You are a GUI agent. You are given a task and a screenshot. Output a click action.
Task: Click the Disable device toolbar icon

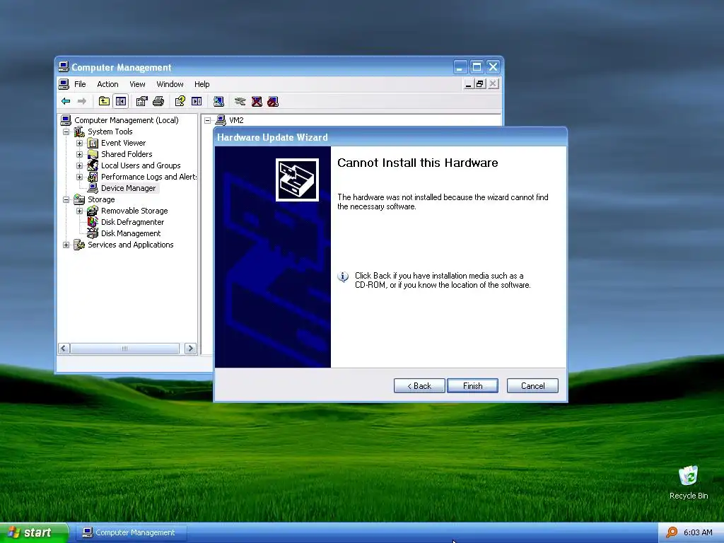(x=273, y=101)
